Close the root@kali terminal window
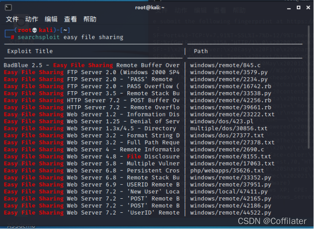The height and width of the screenshot is (229, 314). tap(308, 8)
